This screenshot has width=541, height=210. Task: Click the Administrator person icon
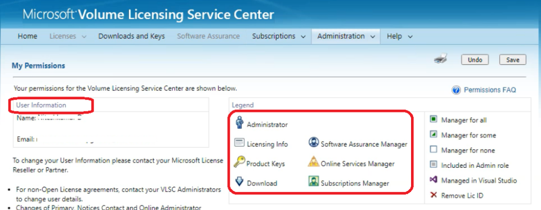click(x=239, y=122)
